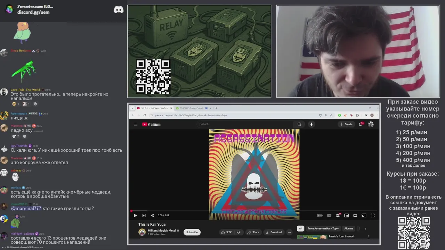The height and width of the screenshot is (250, 445).
Task: Click midnight_callingq username in chat
Action: (x=22, y=234)
